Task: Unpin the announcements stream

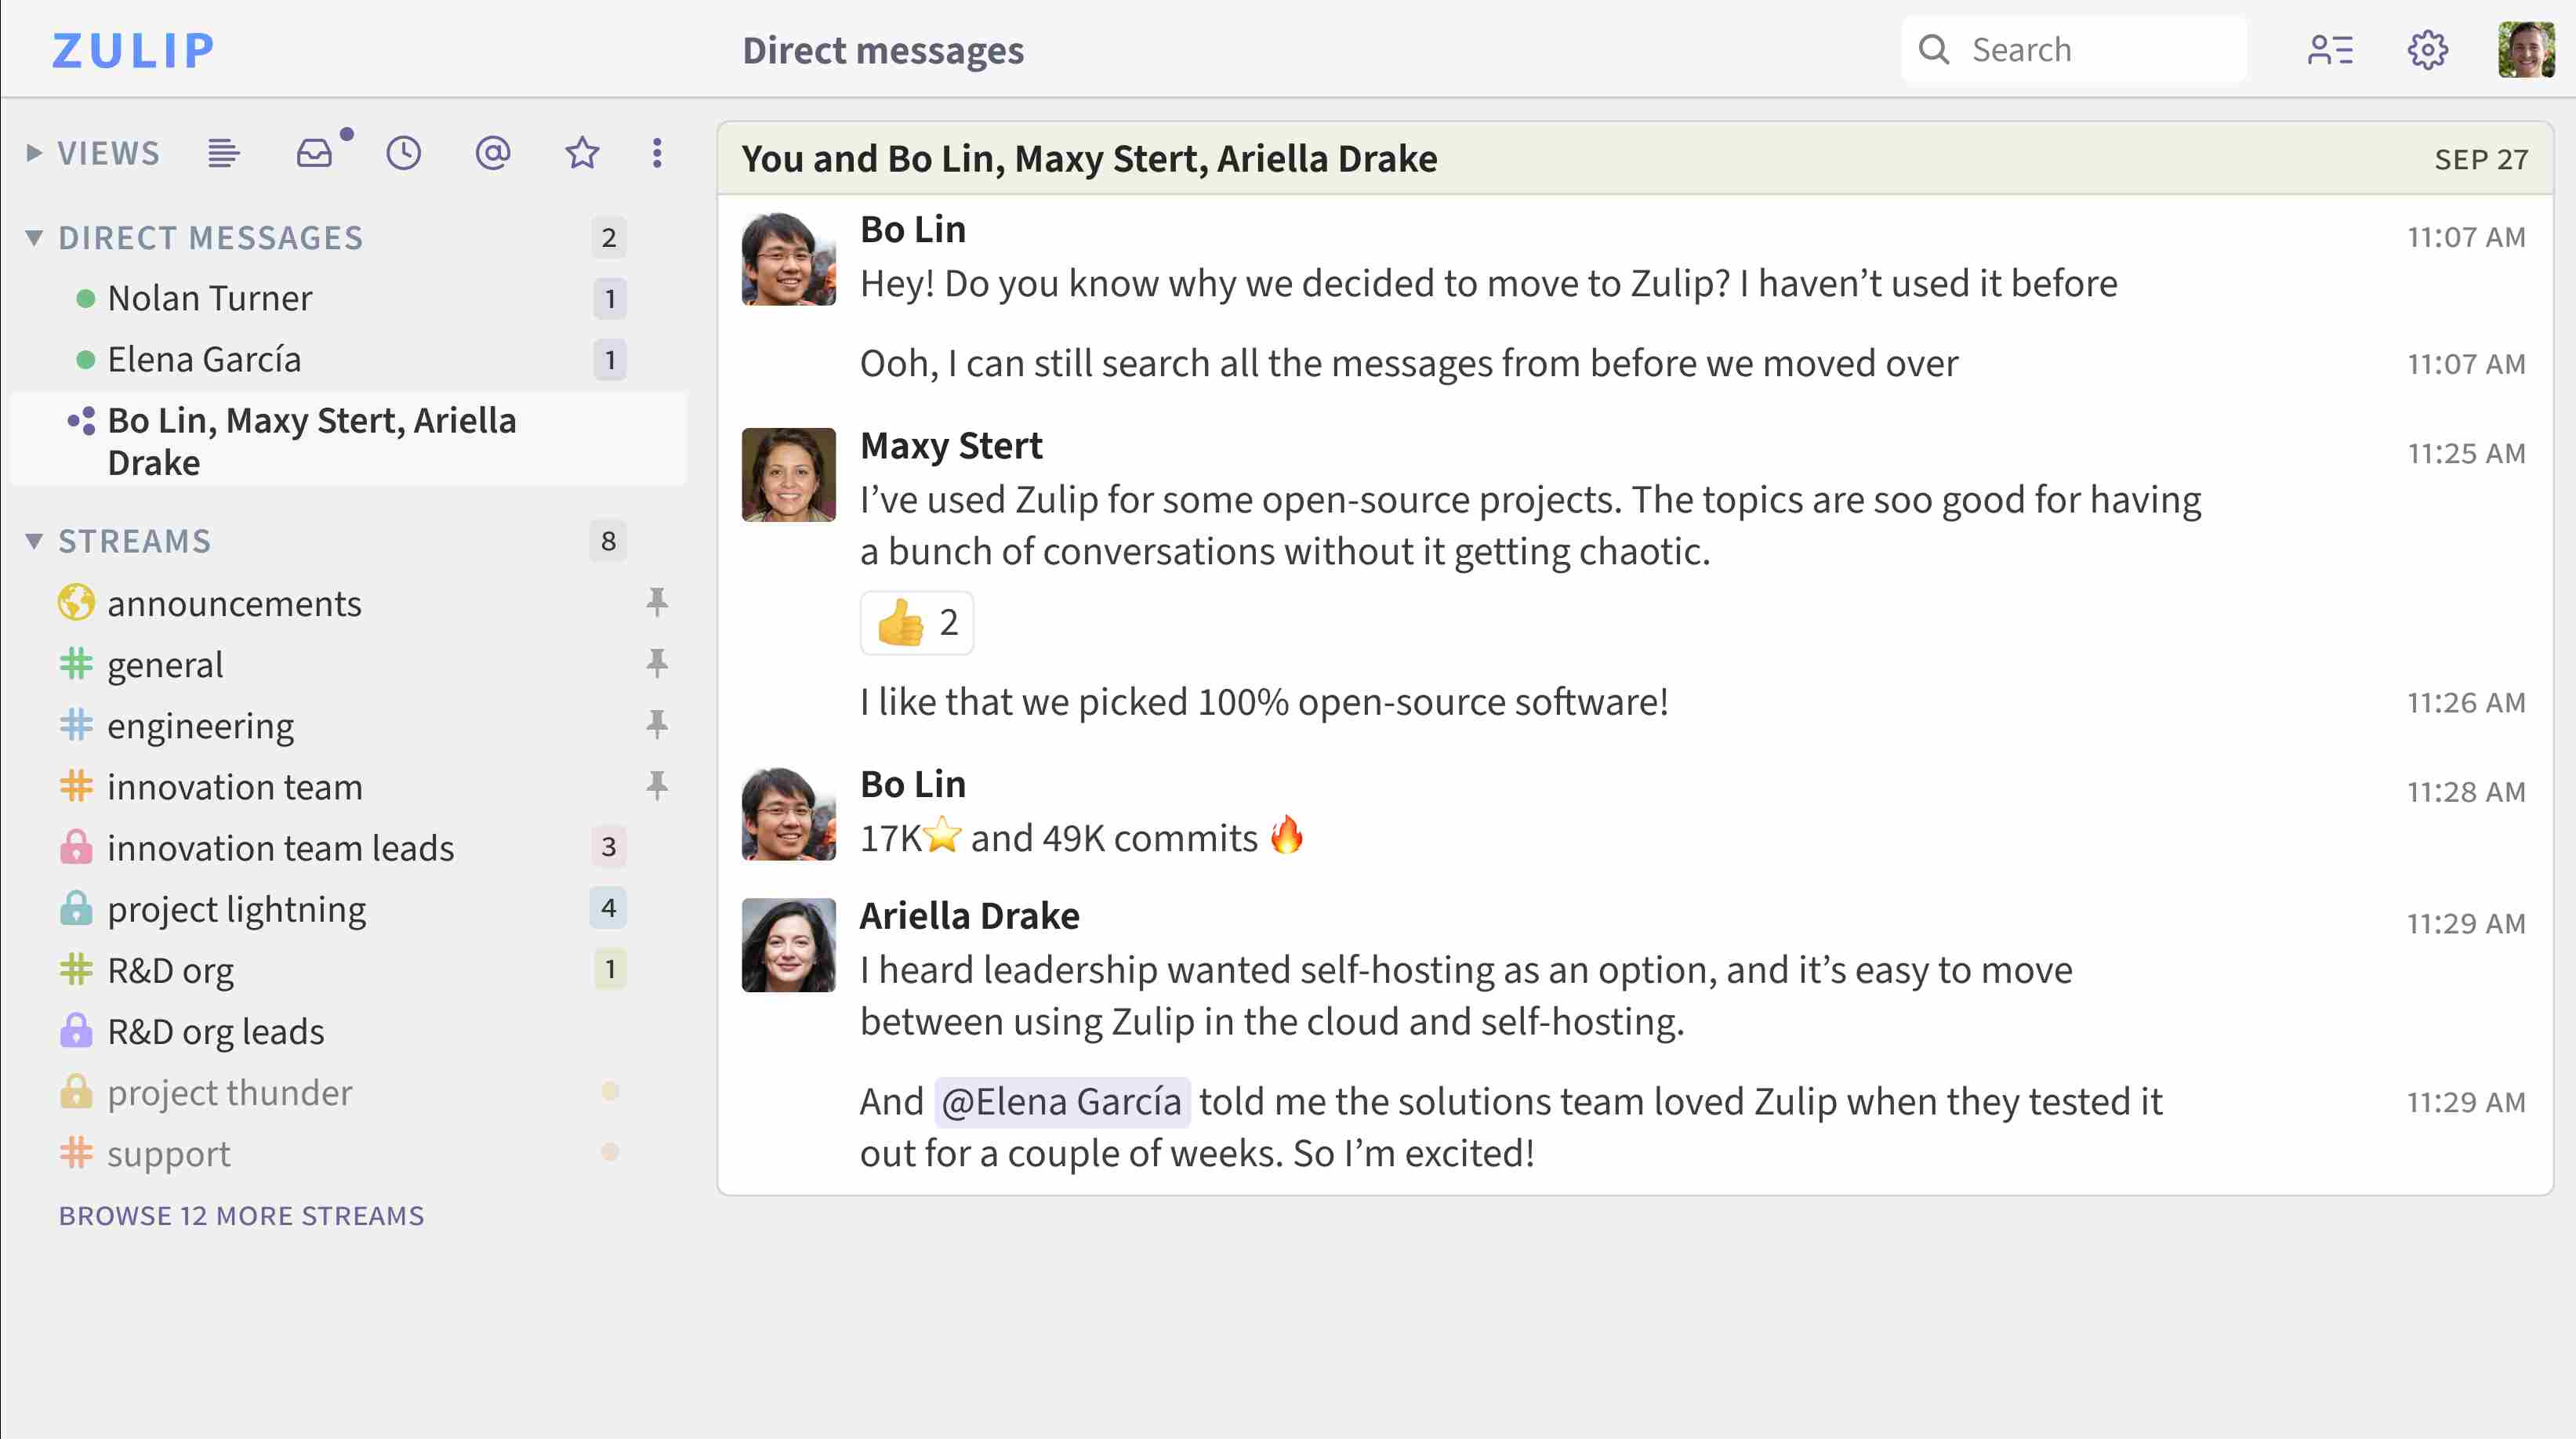Action: [x=657, y=602]
